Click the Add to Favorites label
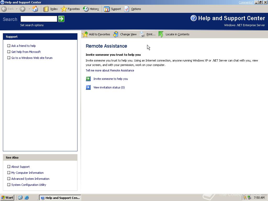The image size is (268, 201). (99, 34)
